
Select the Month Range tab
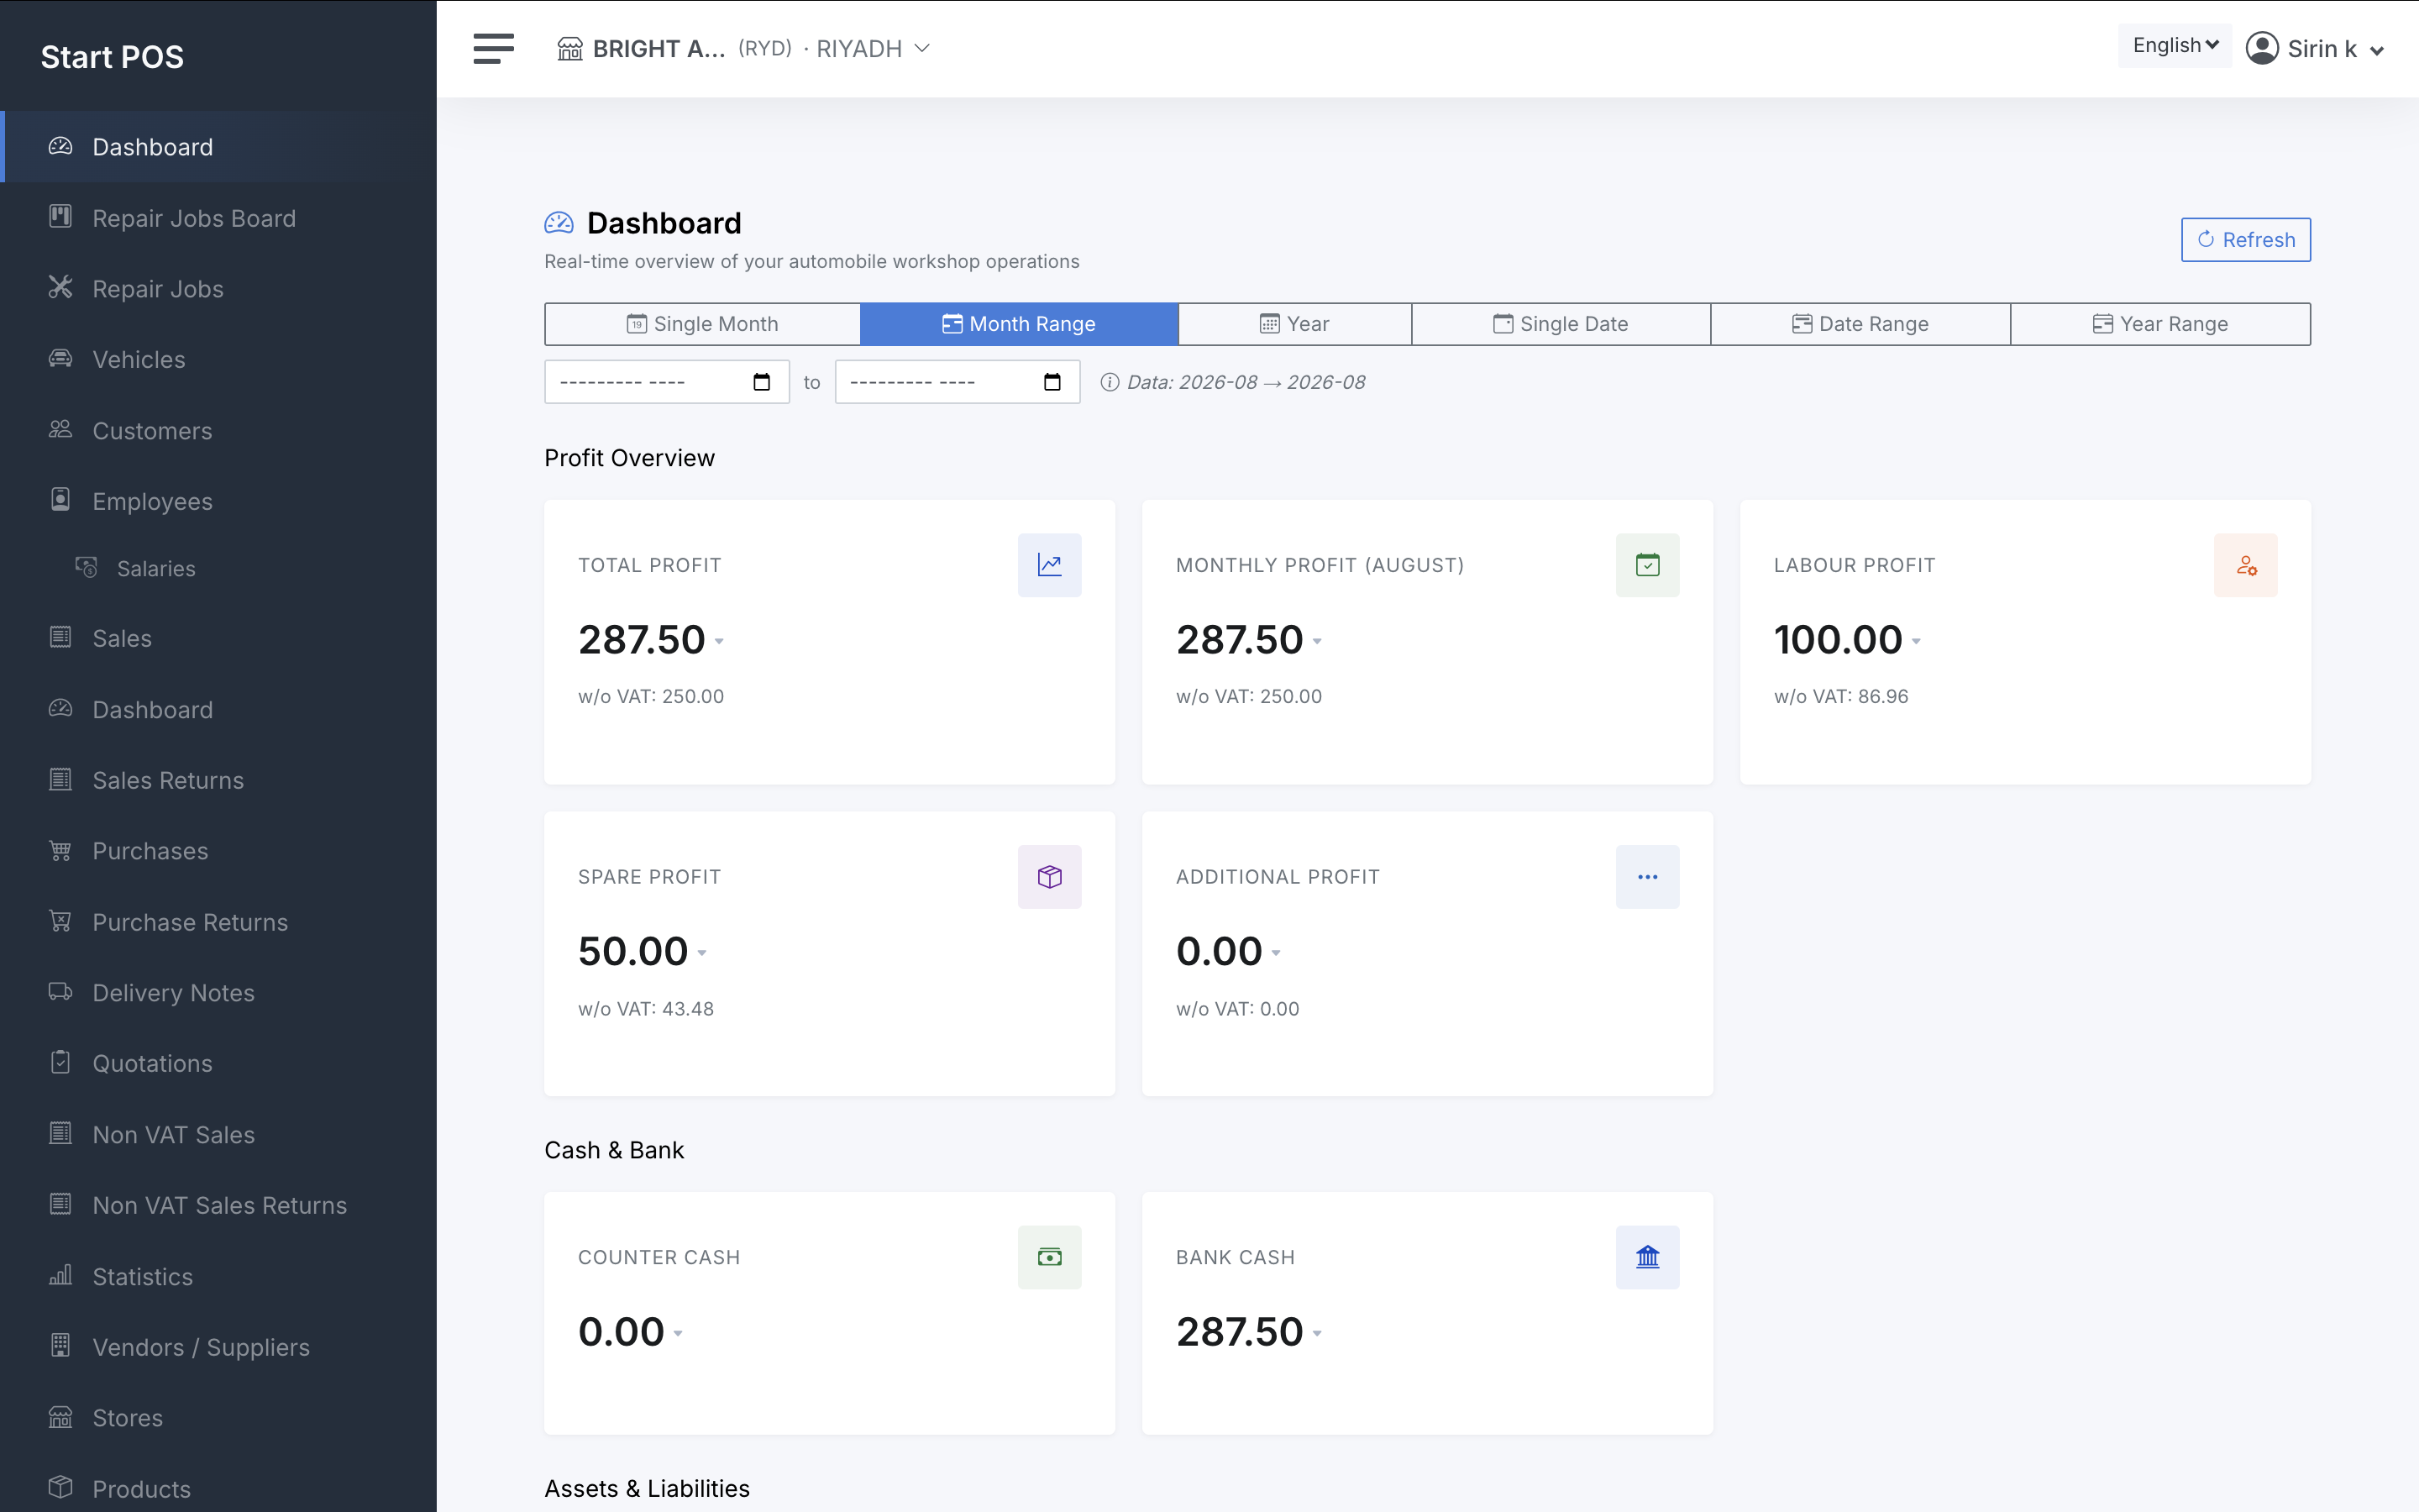click(1020, 324)
